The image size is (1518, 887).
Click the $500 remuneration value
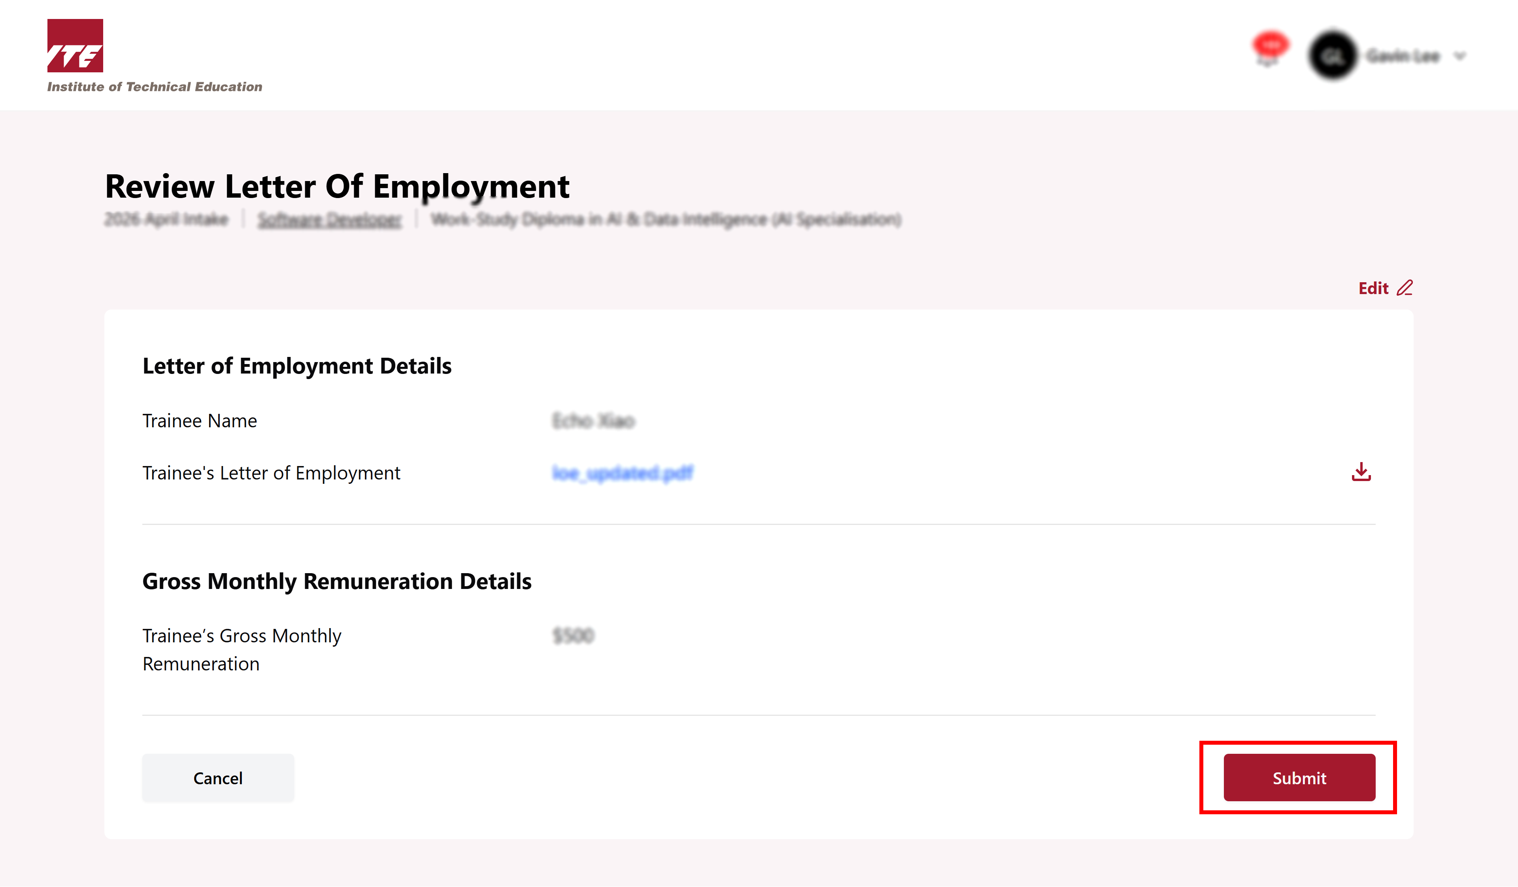pos(573,636)
